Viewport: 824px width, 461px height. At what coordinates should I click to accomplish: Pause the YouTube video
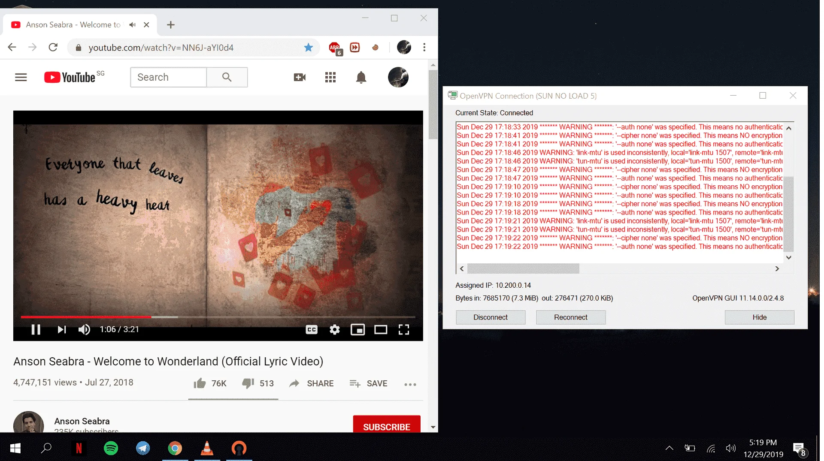pyautogui.click(x=36, y=329)
